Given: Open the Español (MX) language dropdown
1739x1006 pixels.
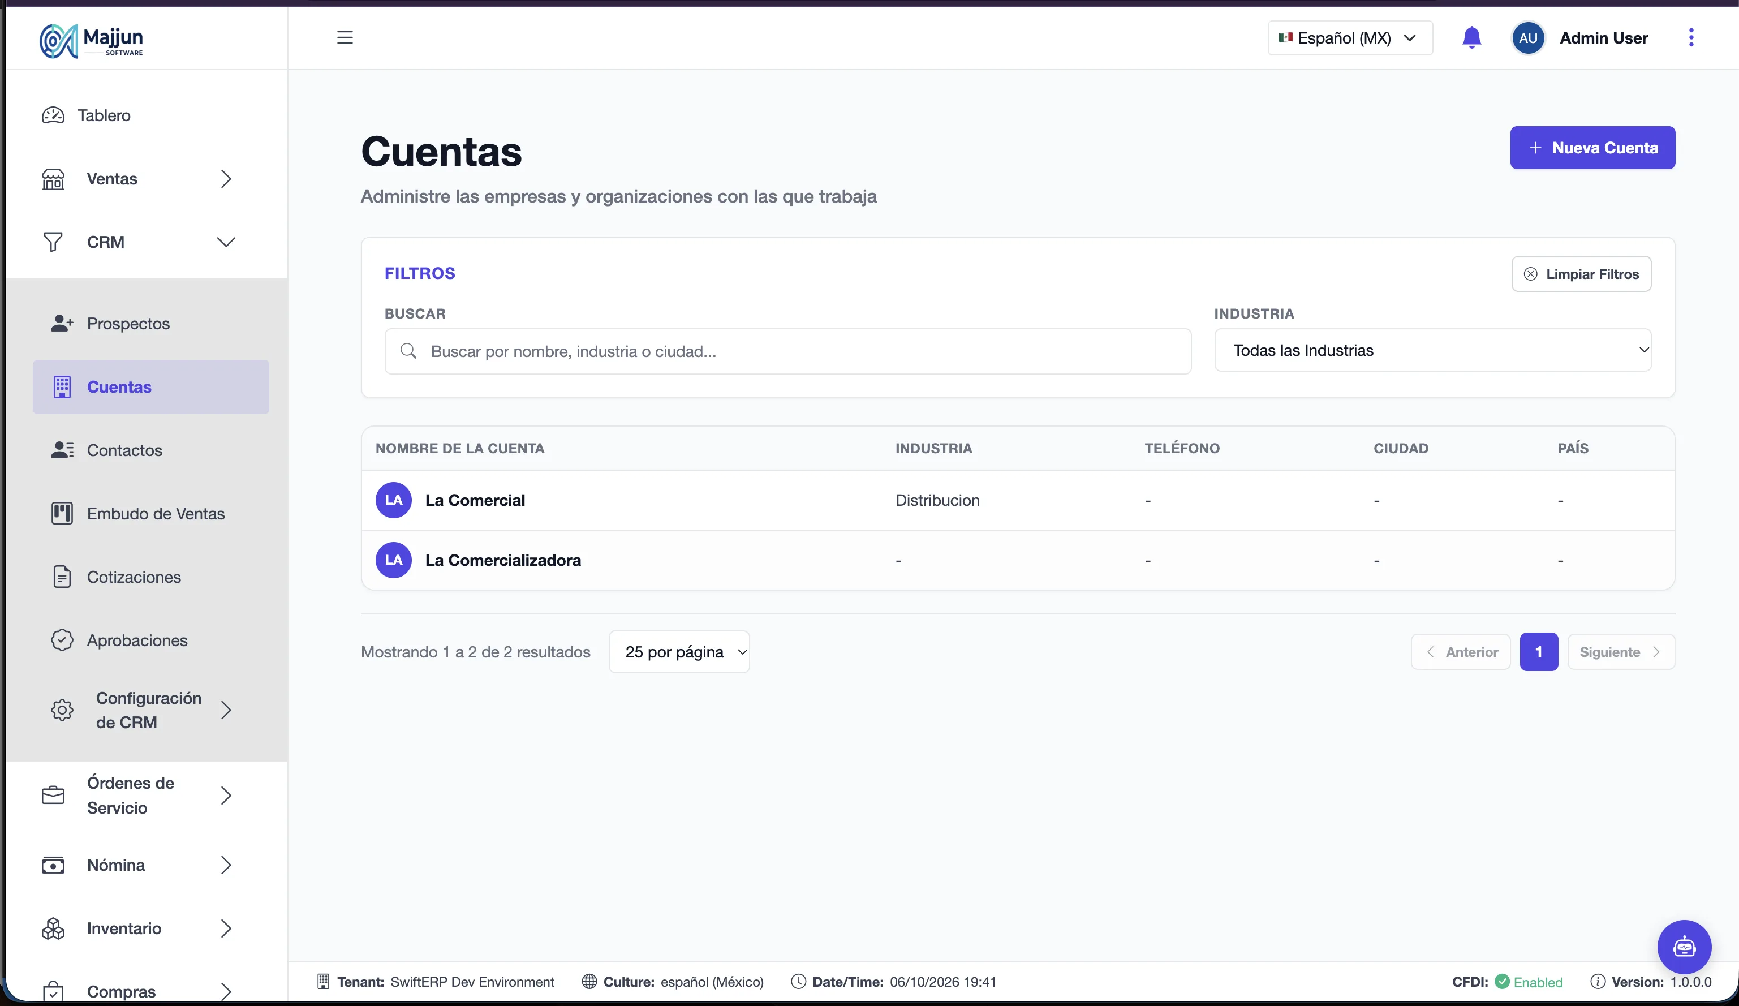Looking at the screenshot, I should (x=1350, y=38).
